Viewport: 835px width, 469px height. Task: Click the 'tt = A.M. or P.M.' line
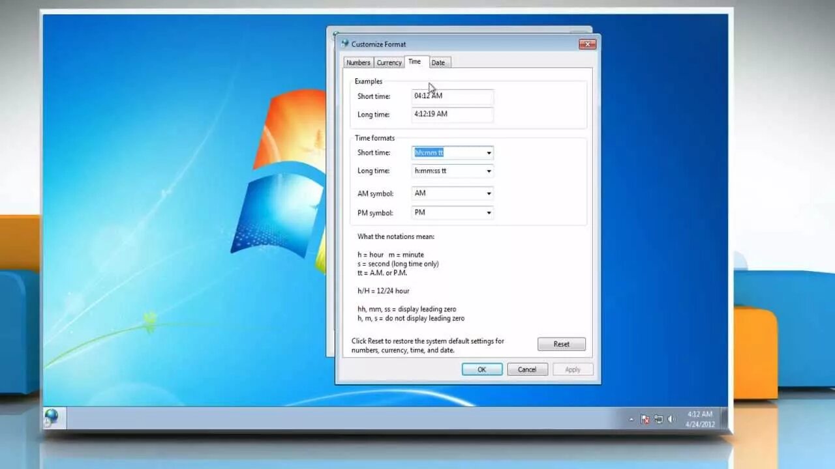(x=382, y=273)
